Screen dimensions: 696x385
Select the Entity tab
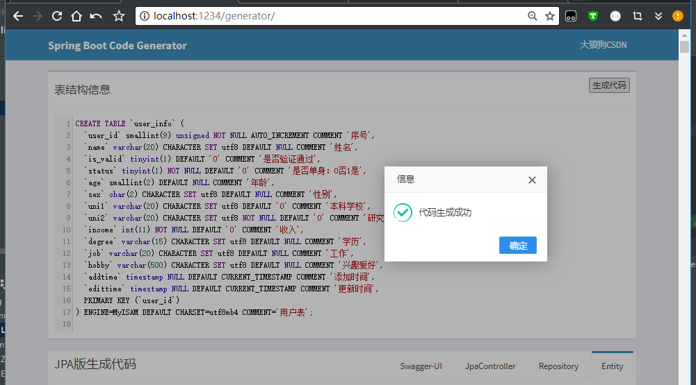point(612,366)
